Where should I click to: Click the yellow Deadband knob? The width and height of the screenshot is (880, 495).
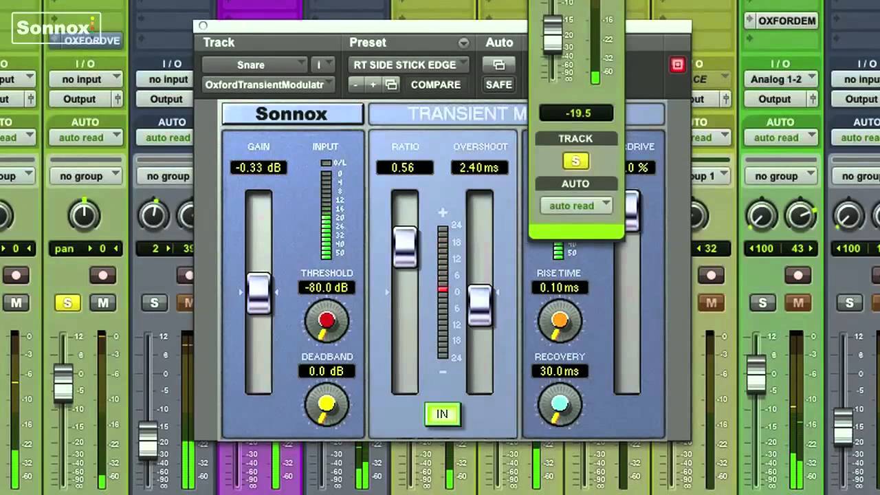tap(327, 404)
